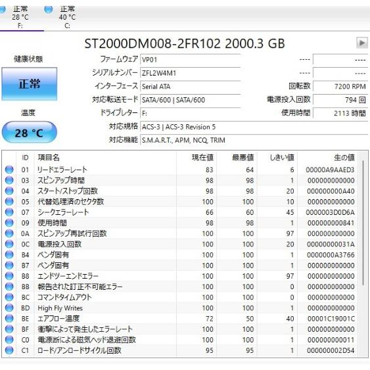Click the blue status orb beside the C: drive tab
This screenshot has width=370, height=370.
(49, 9)
